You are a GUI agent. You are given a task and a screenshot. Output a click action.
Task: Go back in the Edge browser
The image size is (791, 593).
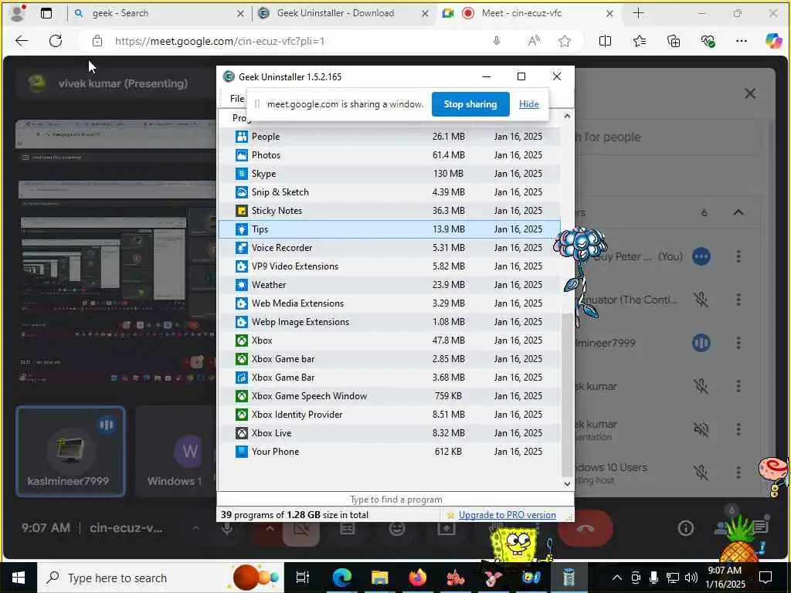click(x=22, y=41)
